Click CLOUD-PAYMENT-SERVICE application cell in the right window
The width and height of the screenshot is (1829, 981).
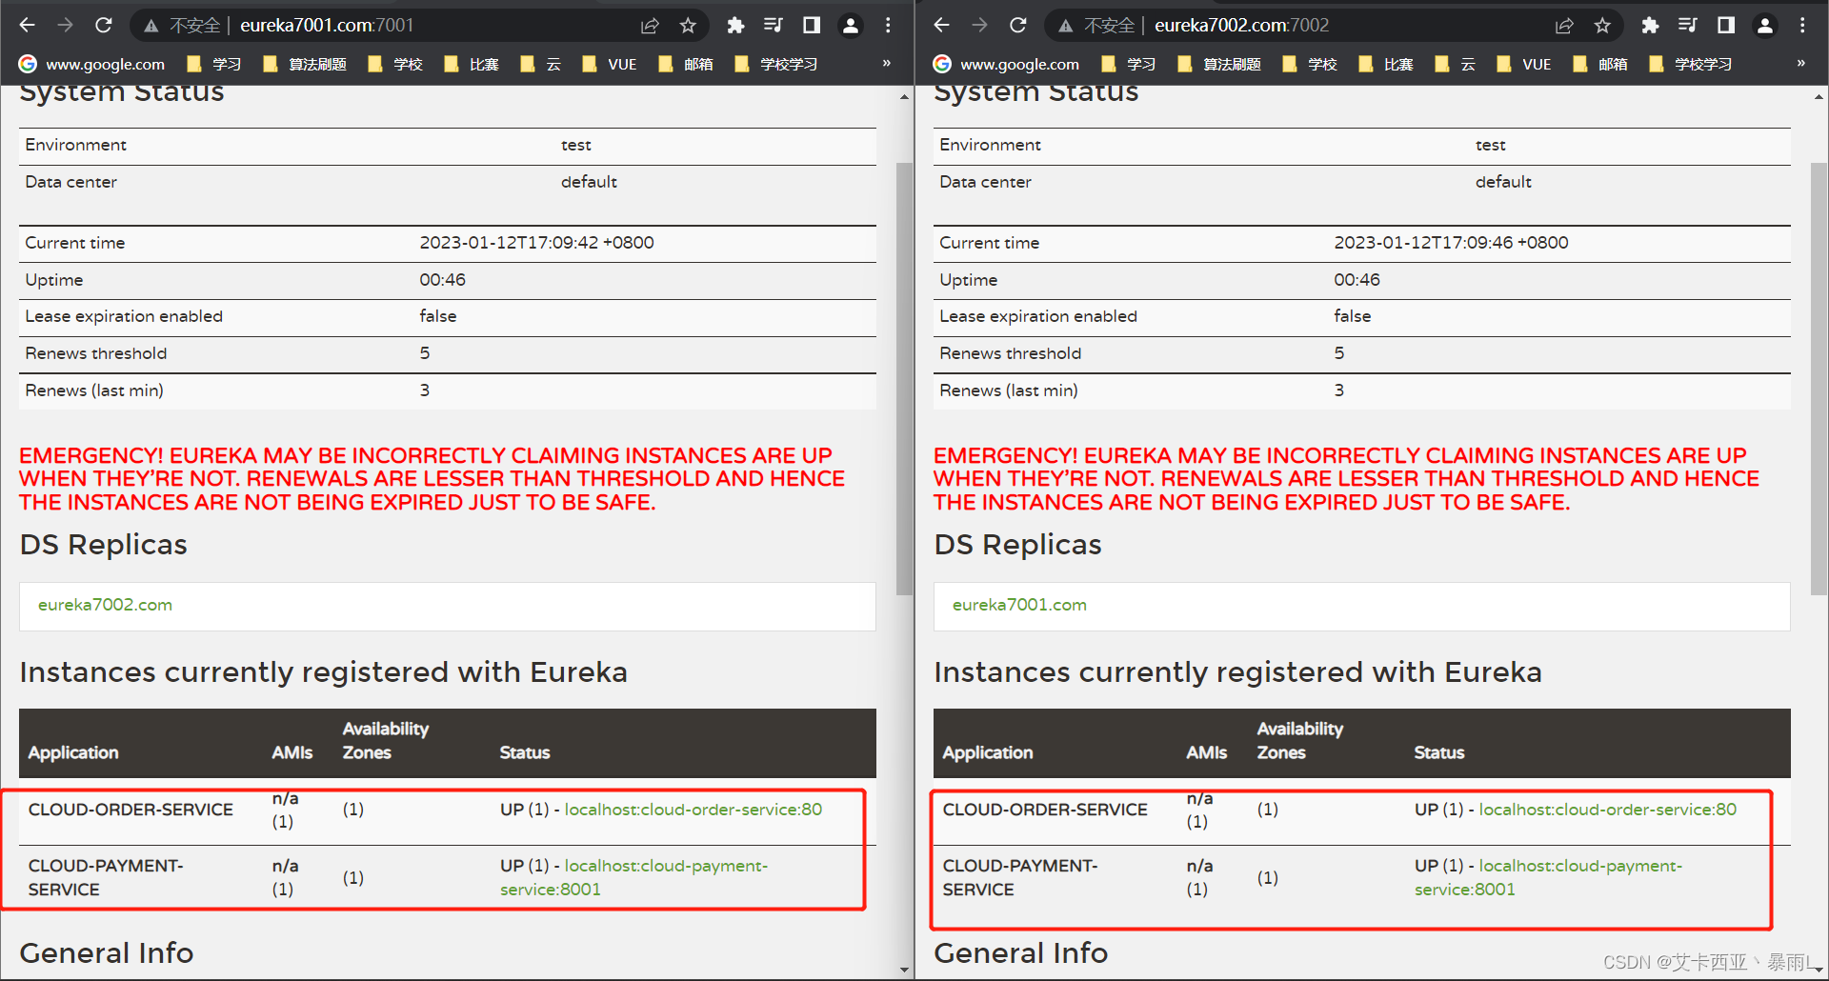(x=1020, y=877)
